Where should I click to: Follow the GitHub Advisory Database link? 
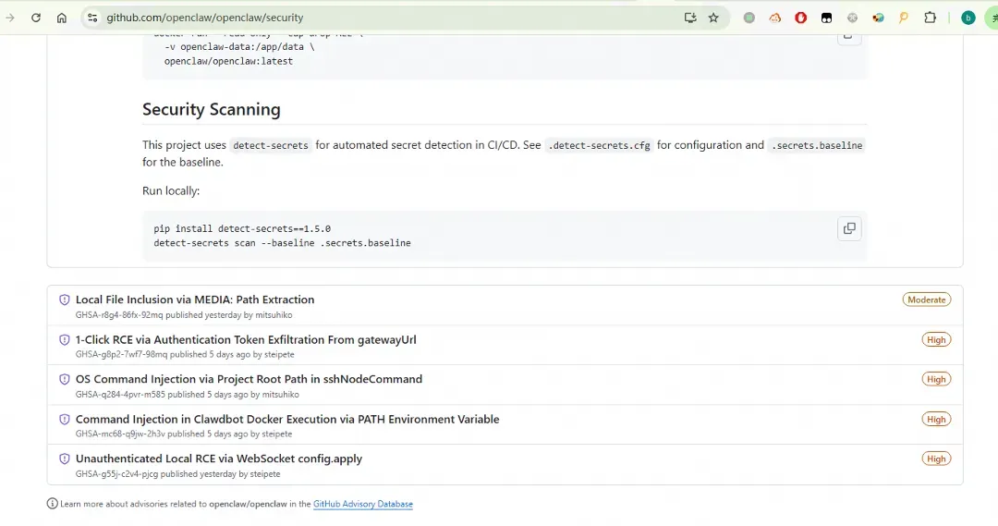363,504
